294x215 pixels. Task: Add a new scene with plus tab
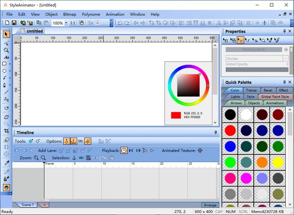click(44, 205)
